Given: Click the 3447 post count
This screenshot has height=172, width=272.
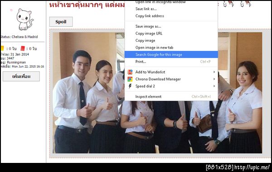Looking at the screenshot, I should click(x=10, y=58).
